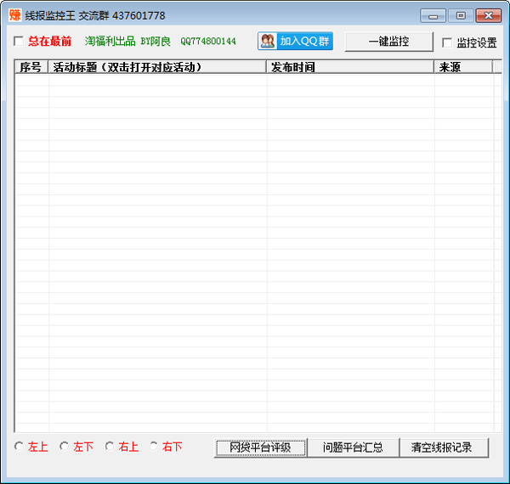The image size is (510, 484).
Task: Open 网贷平台评级 platform ratings
Action: 260,447
